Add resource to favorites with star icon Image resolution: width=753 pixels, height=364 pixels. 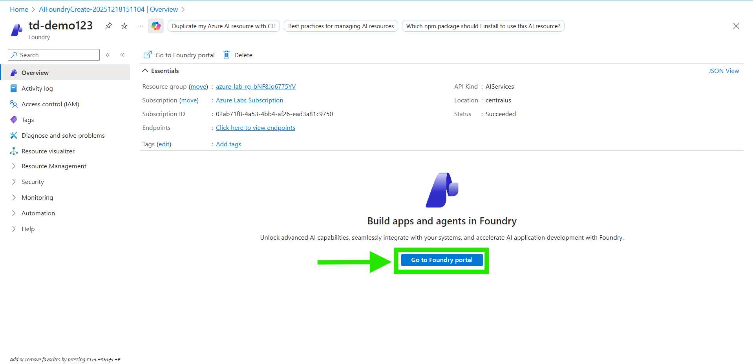pyautogui.click(x=124, y=26)
